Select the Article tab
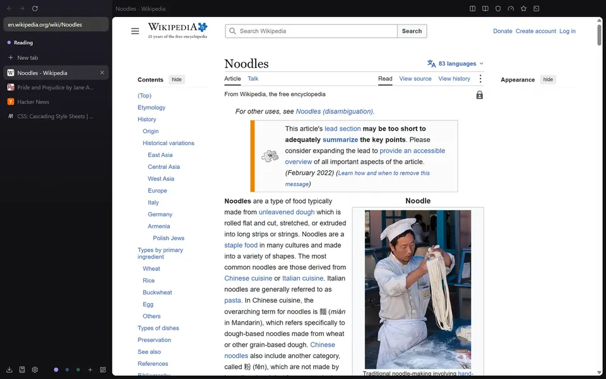Image resolution: width=606 pixels, height=379 pixels. coord(232,79)
